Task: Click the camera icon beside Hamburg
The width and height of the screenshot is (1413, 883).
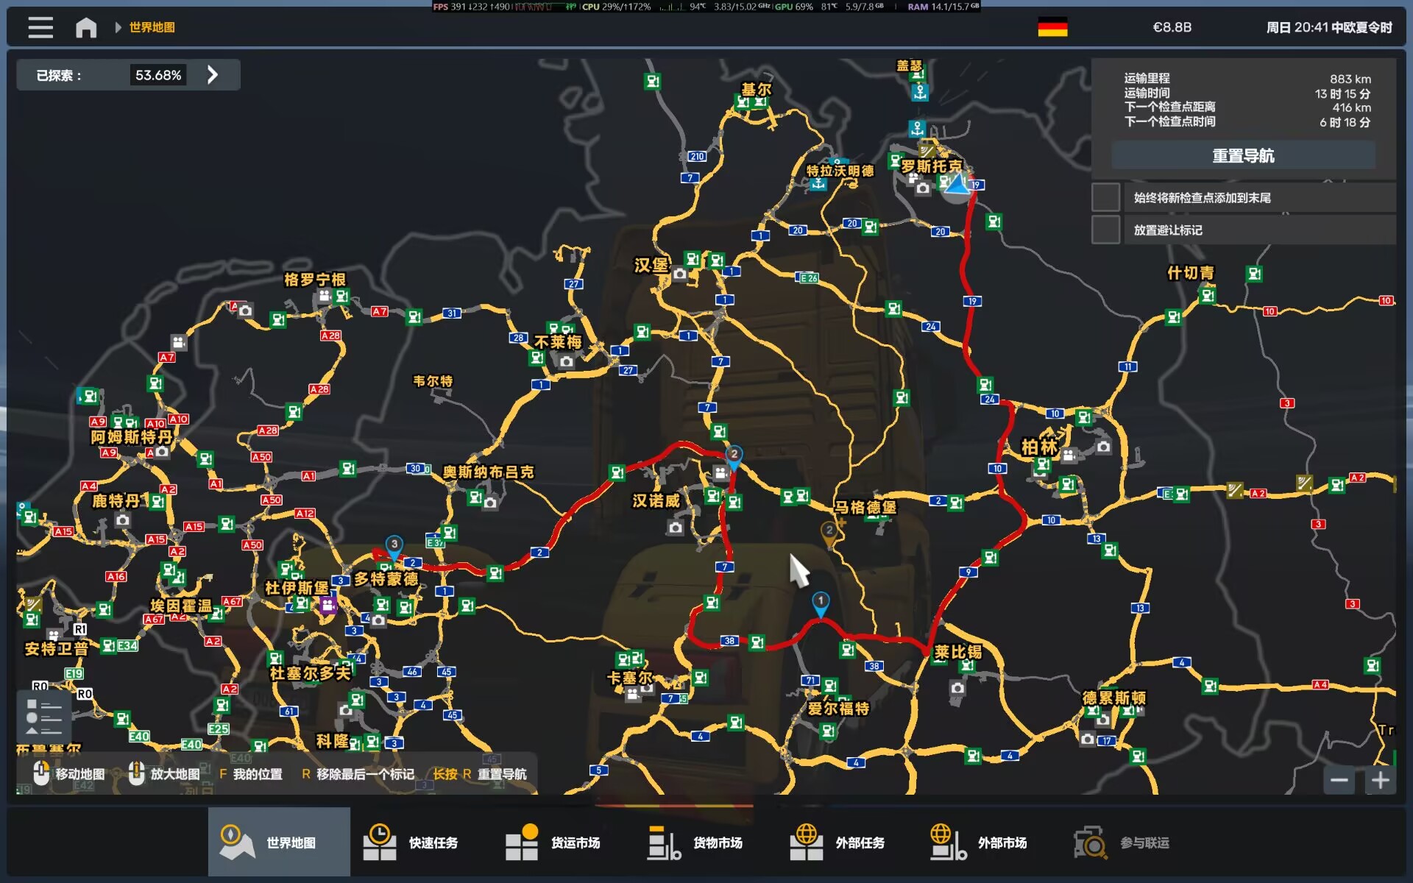Action: [679, 274]
